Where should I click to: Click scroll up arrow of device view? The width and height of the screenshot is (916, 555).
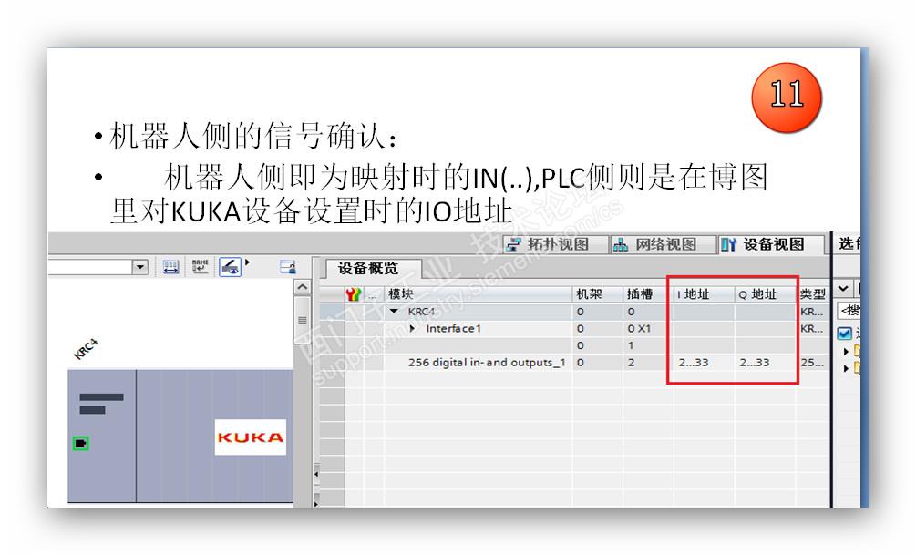tap(302, 287)
